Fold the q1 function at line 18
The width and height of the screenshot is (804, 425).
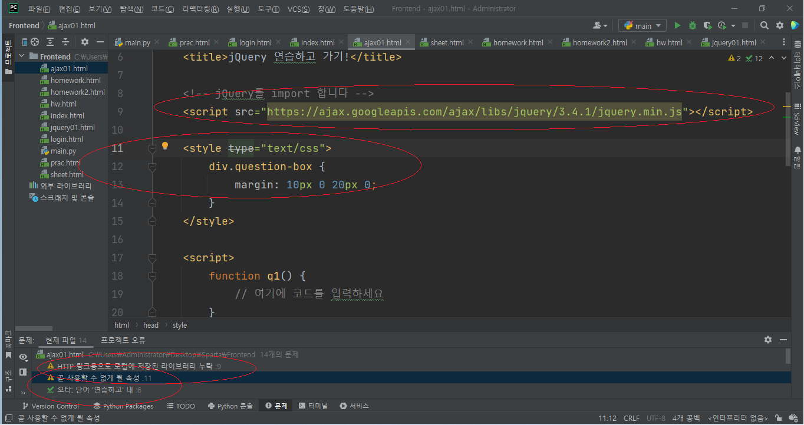[152, 276]
